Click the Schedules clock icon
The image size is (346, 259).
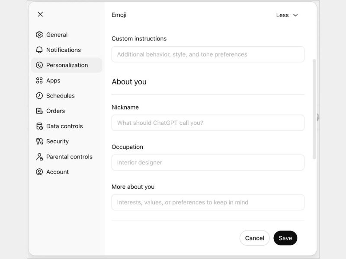(39, 96)
